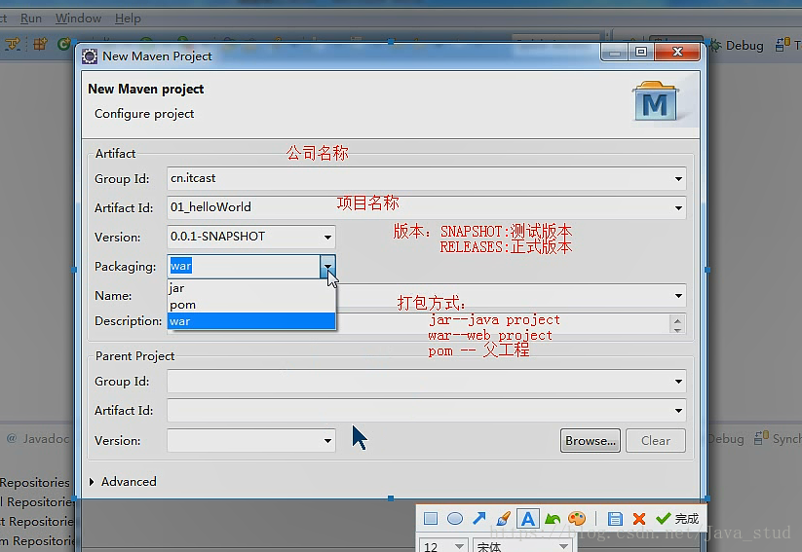Open the Debug tab in lower panel

click(x=726, y=438)
